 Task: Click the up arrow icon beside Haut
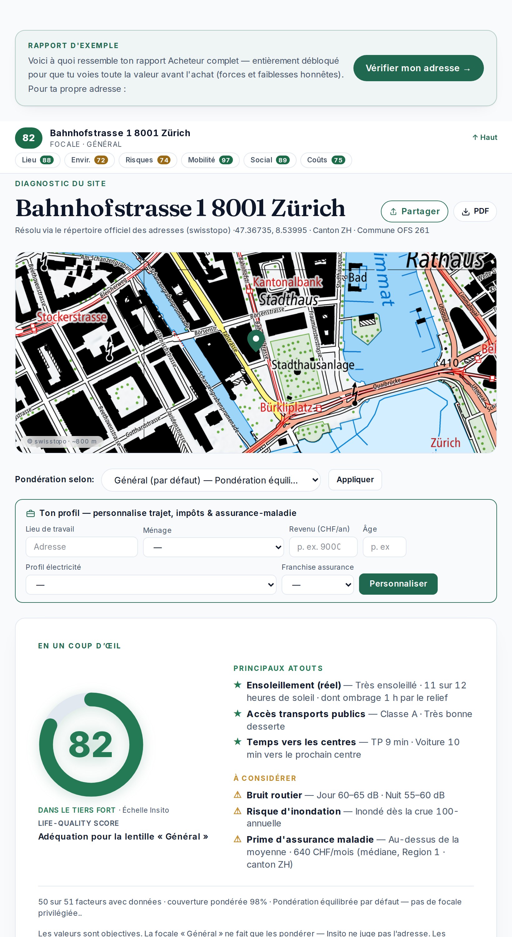tap(475, 137)
